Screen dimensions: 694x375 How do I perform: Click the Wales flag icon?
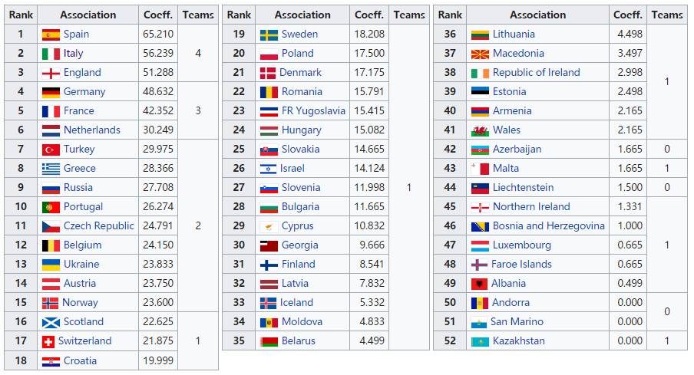pos(479,130)
